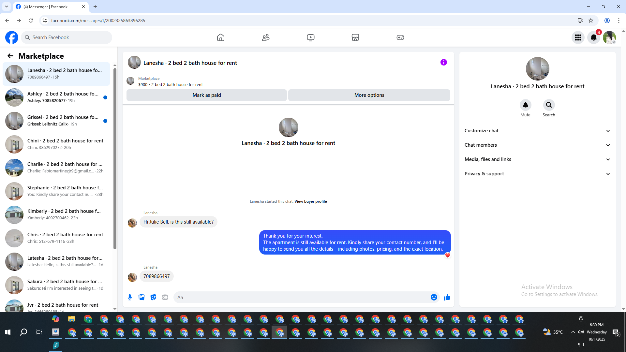Open the account profile picture menu

[x=609, y=37]
